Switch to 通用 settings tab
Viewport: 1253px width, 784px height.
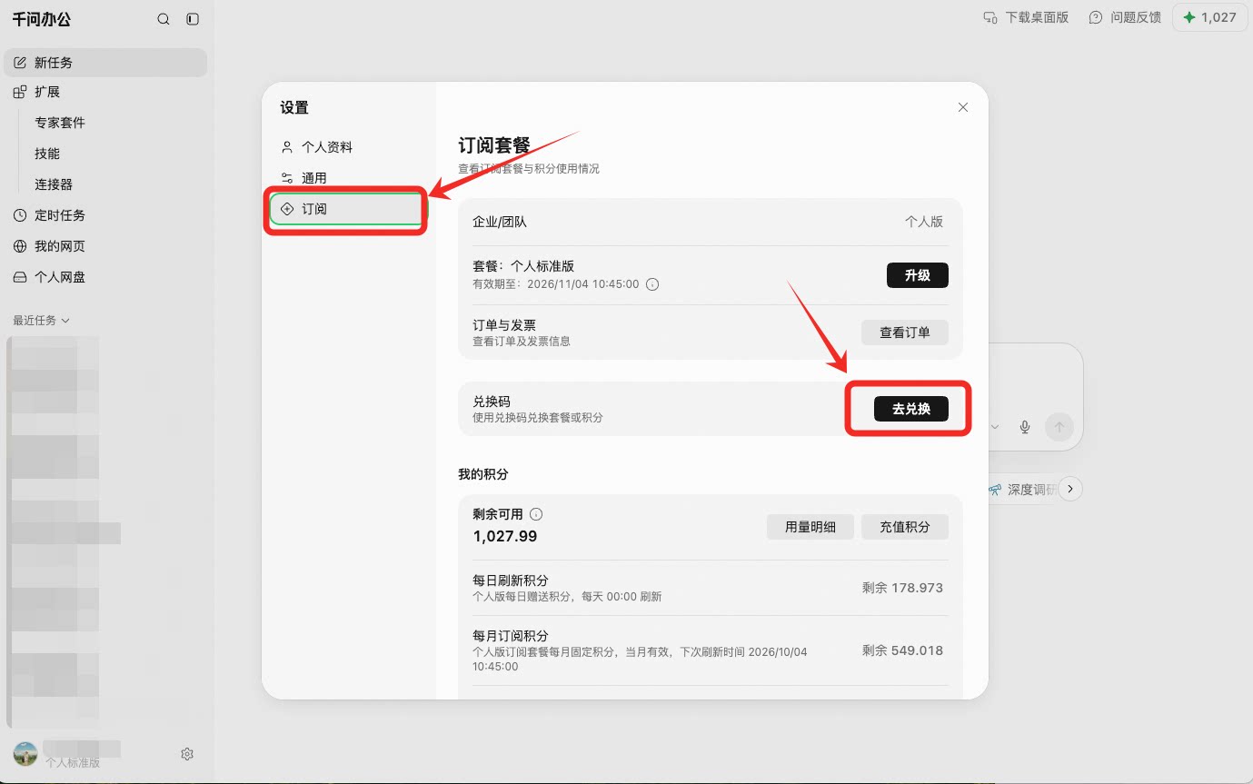pos(347,178)
